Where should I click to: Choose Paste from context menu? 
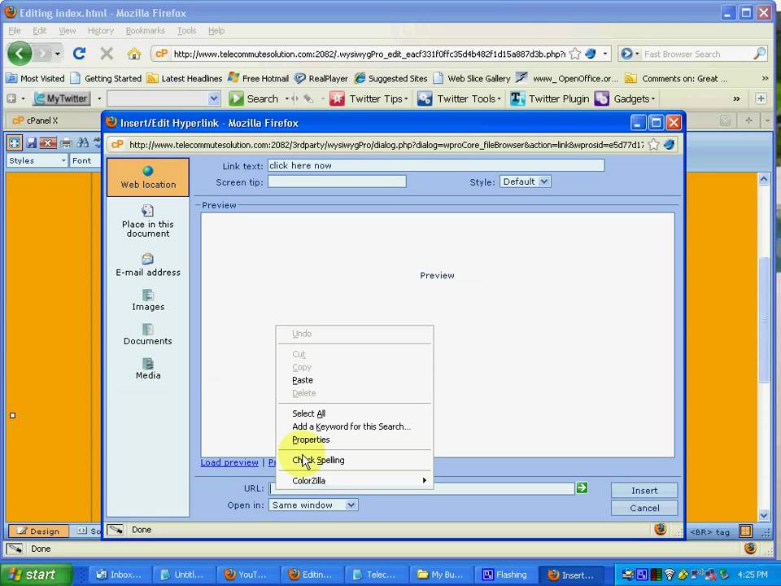coord(355,380)
